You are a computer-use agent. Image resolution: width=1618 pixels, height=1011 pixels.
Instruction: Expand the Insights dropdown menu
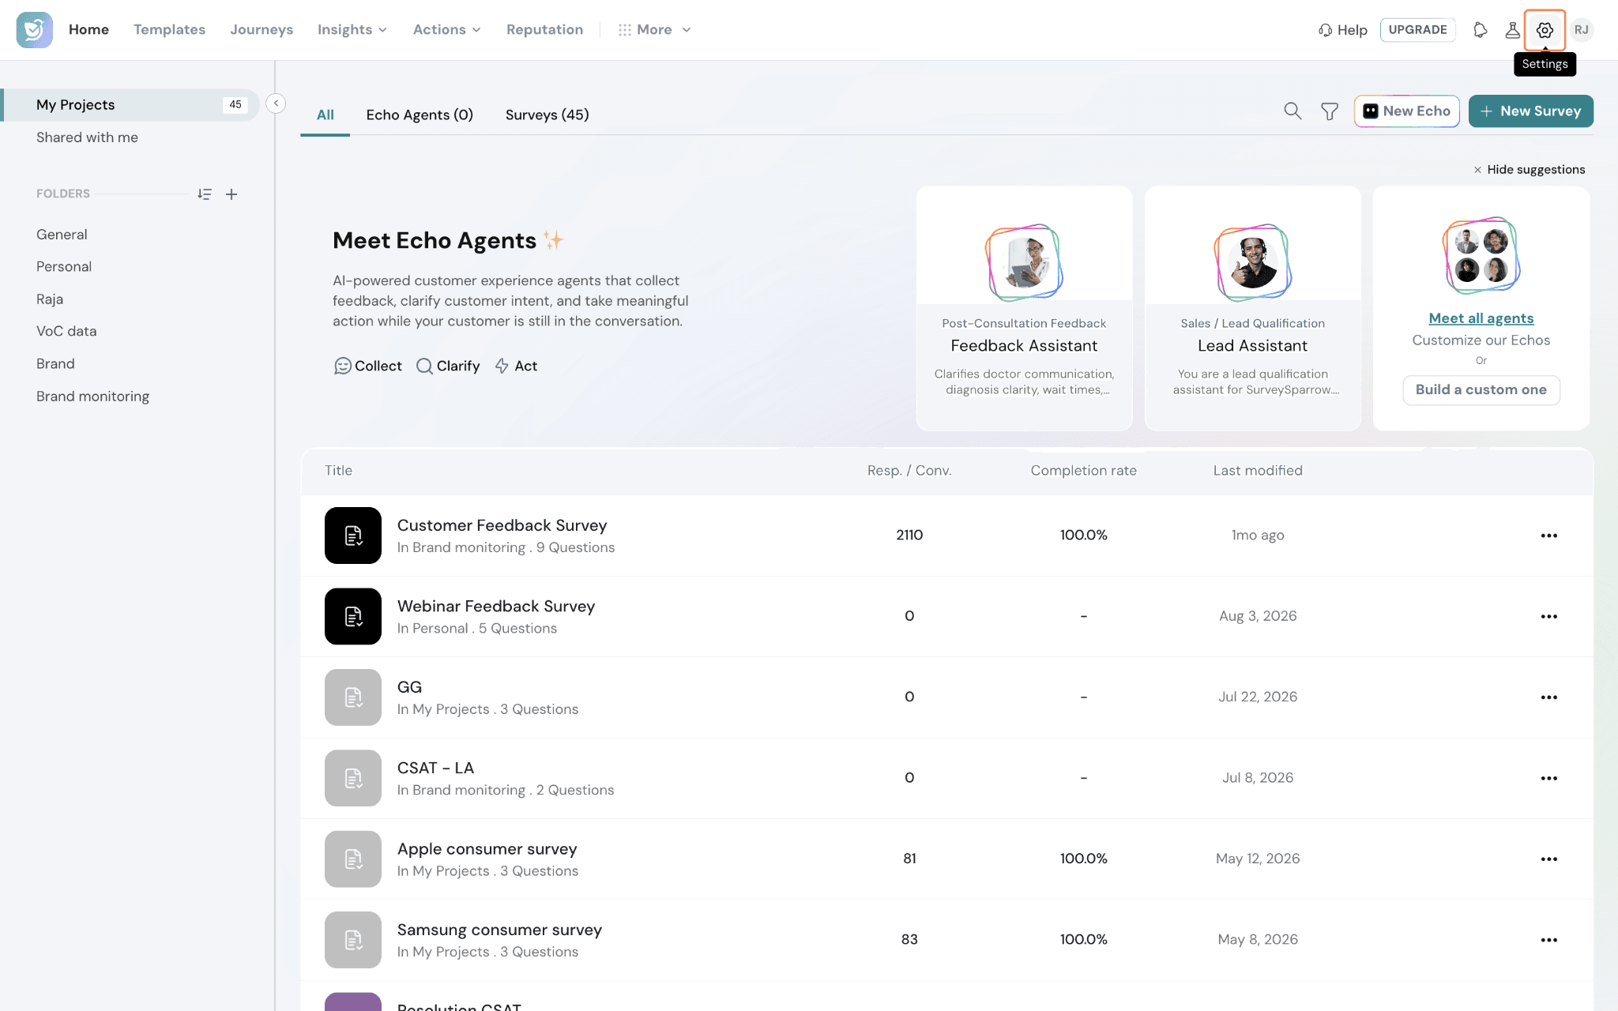click(352, 30)
